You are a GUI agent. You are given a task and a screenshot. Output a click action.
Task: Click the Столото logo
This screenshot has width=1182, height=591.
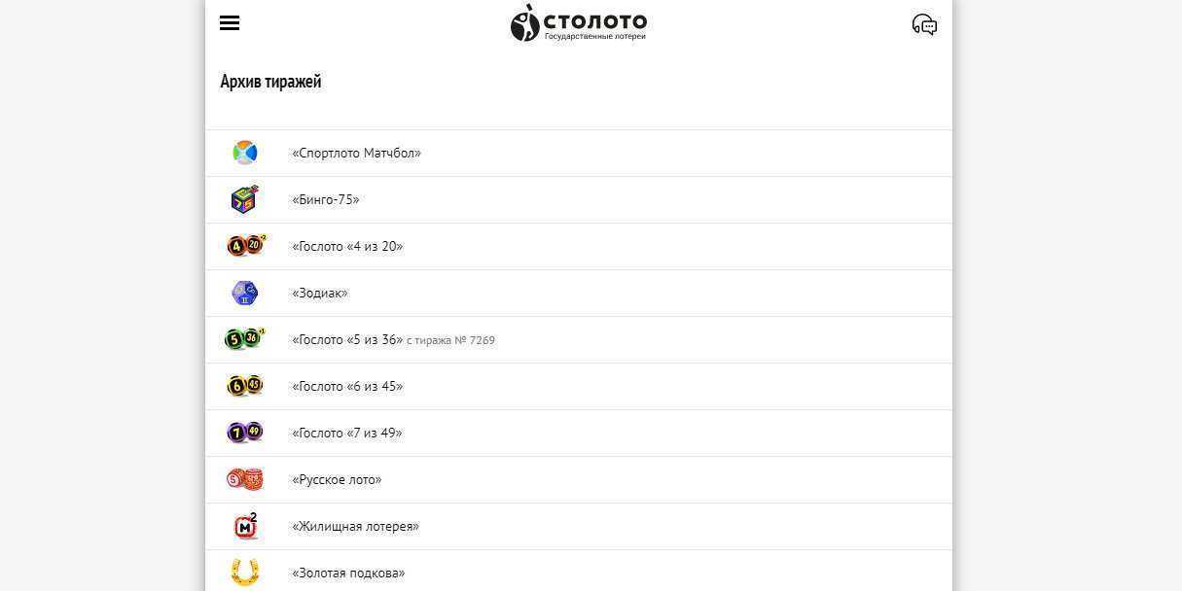579,23
